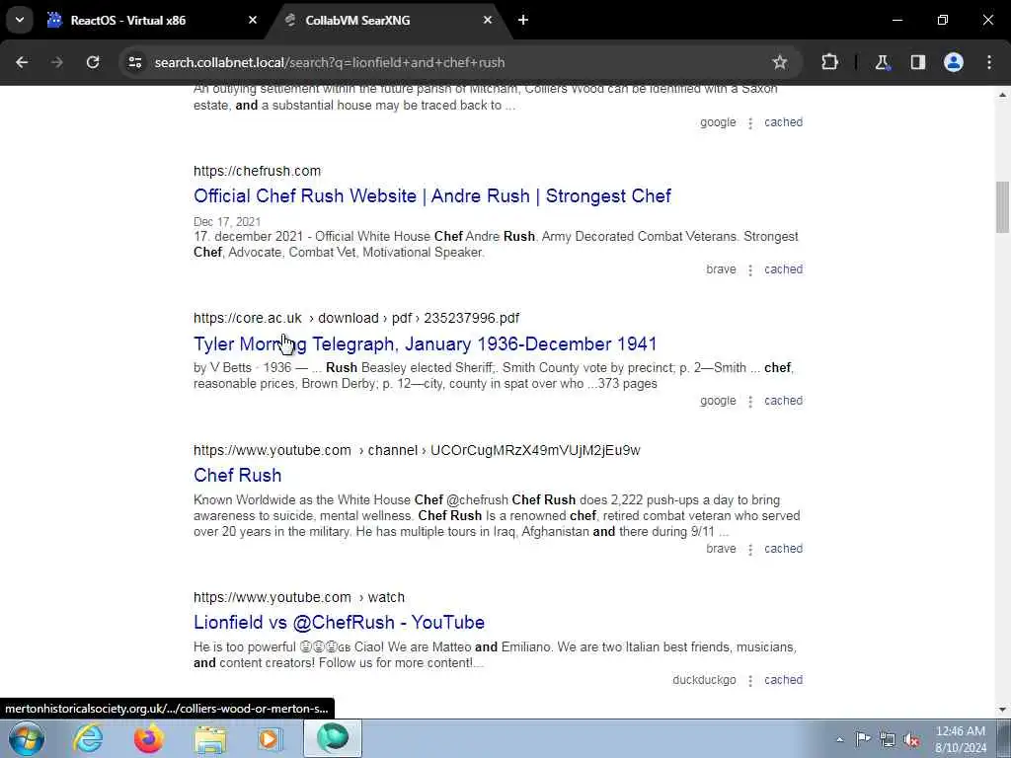The image size is (1011, 758).
Task: Click brave label under chefrush.com result
Action: [721, 269]
